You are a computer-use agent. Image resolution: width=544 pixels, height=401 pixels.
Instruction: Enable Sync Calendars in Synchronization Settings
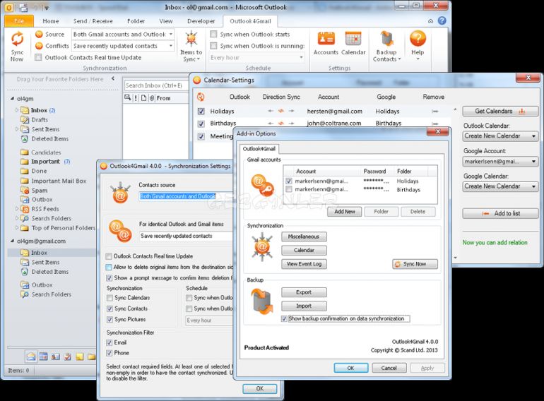coord(110,298)
